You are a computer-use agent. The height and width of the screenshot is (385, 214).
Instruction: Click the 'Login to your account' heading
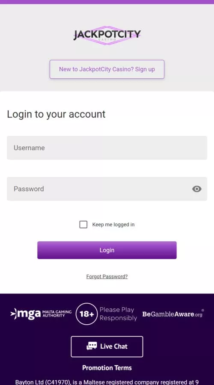pos(56,114)
